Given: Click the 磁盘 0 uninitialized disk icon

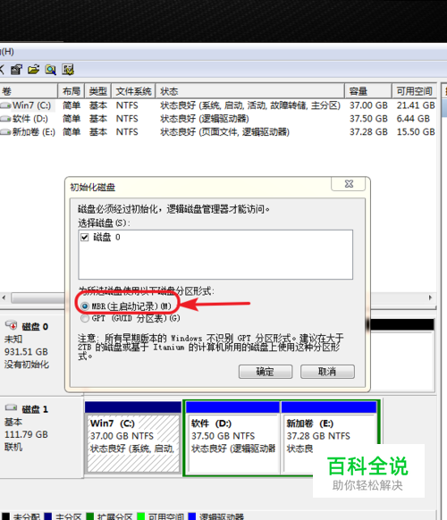Looking at the screenshot, I should coord(11,325).
